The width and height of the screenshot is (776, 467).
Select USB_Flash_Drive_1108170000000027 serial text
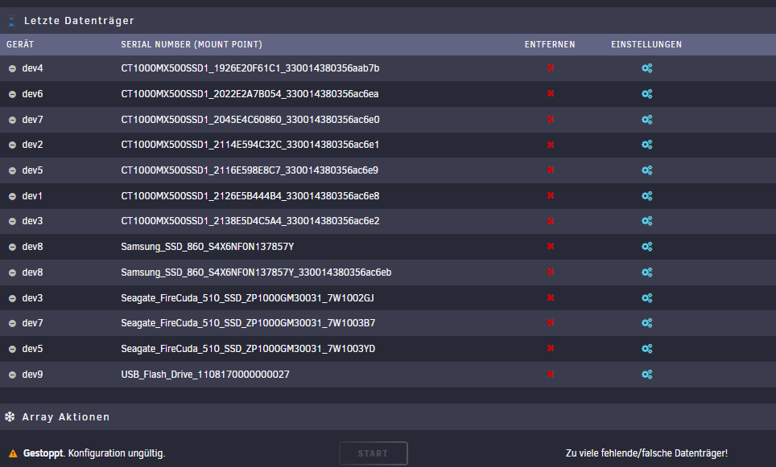pos(205,375)
